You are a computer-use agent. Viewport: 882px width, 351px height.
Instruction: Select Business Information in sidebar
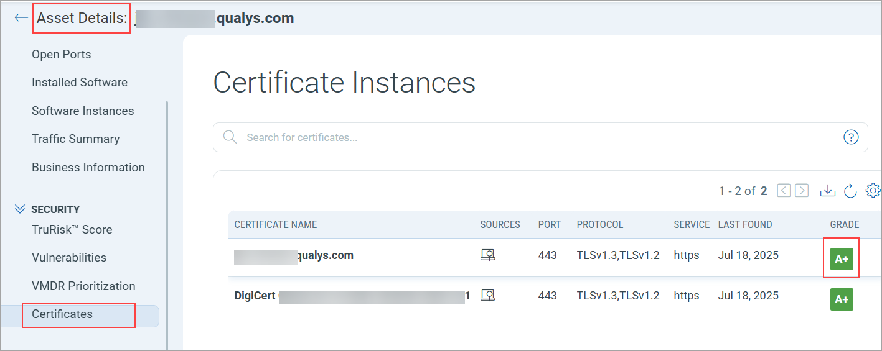tap(88, 167)
